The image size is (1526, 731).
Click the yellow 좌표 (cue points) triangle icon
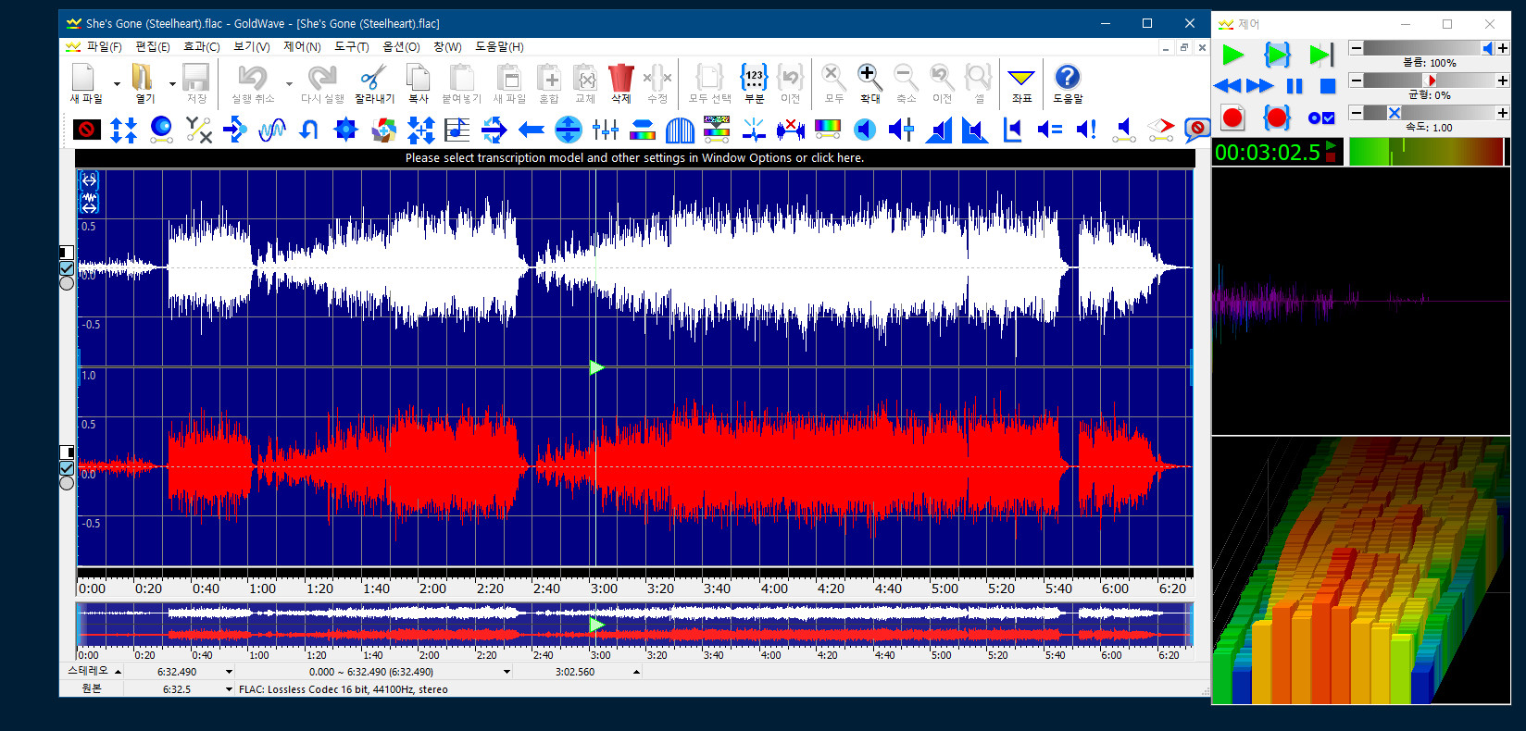pos(1020,78)
